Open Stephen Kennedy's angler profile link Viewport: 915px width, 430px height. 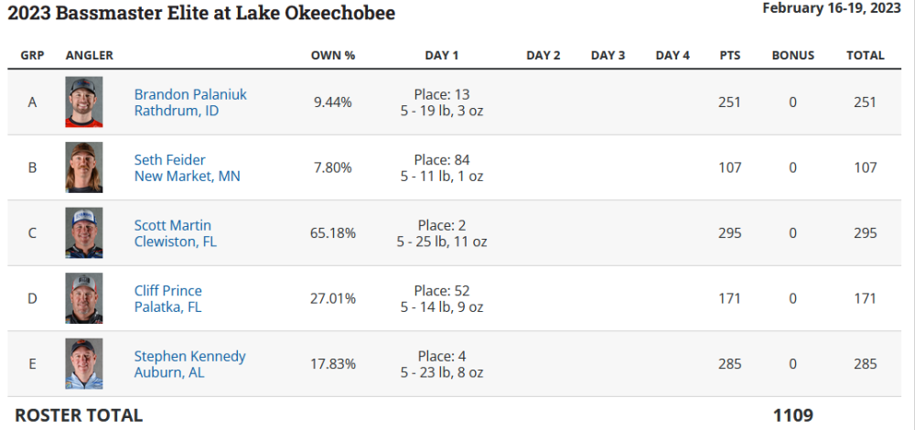pyautogui.click(x=189, y=356)
